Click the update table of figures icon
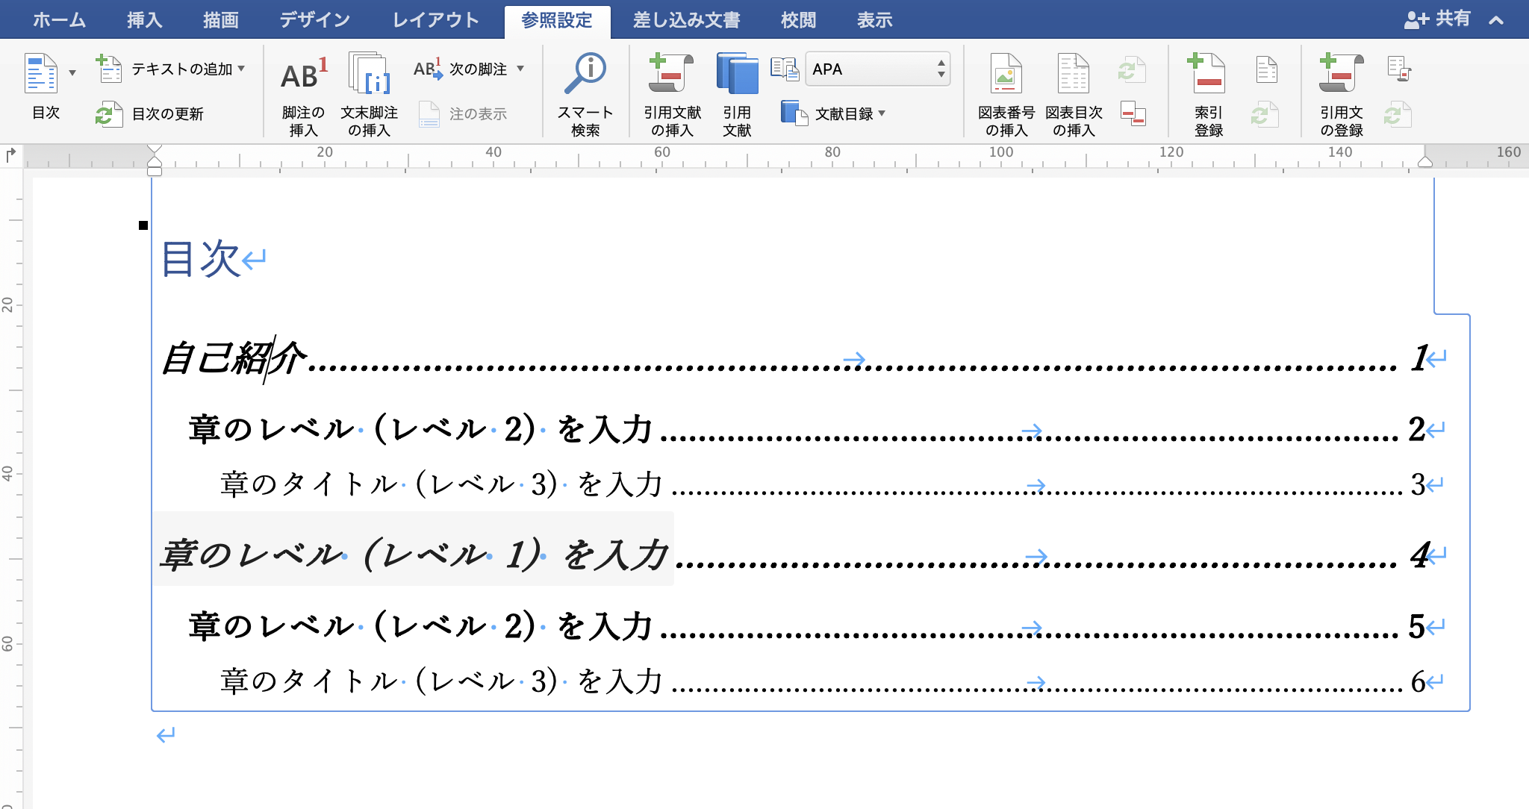 tap(1132, 70)
